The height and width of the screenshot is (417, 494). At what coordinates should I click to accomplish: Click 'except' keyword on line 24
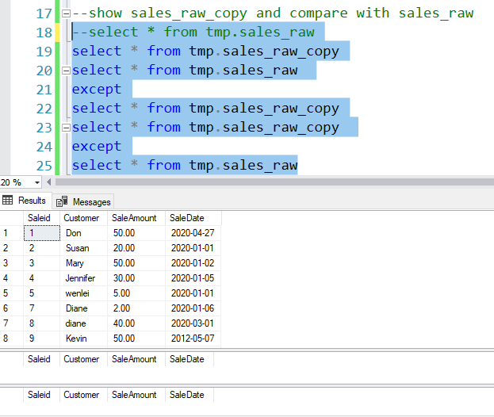pos(97,147)
